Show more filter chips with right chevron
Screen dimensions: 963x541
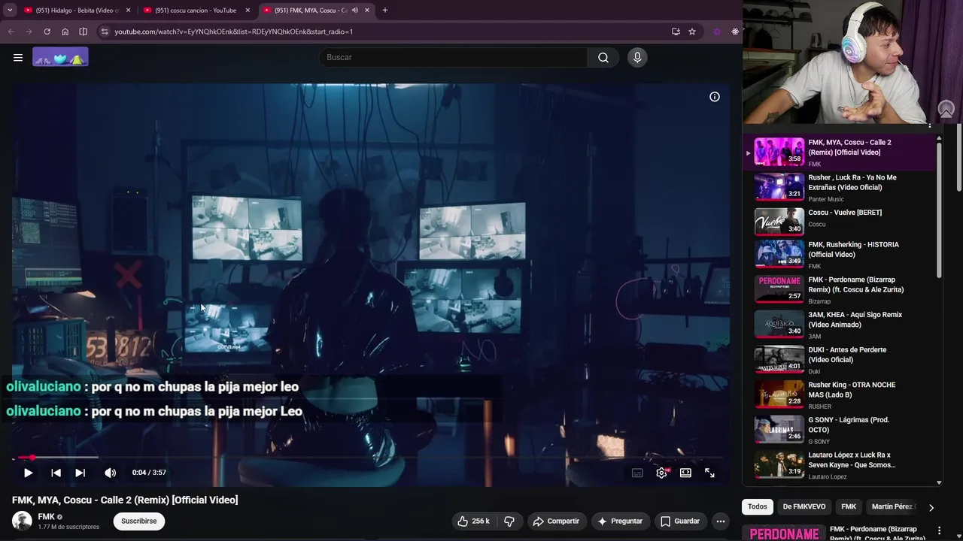pyautogui.click(x=931, y=507)
